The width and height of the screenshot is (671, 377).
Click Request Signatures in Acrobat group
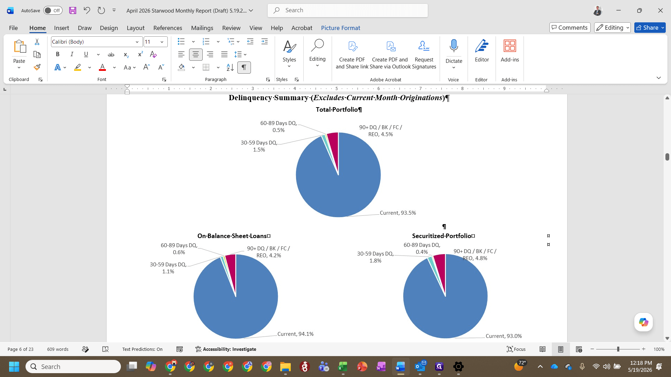tap(424, 54)
